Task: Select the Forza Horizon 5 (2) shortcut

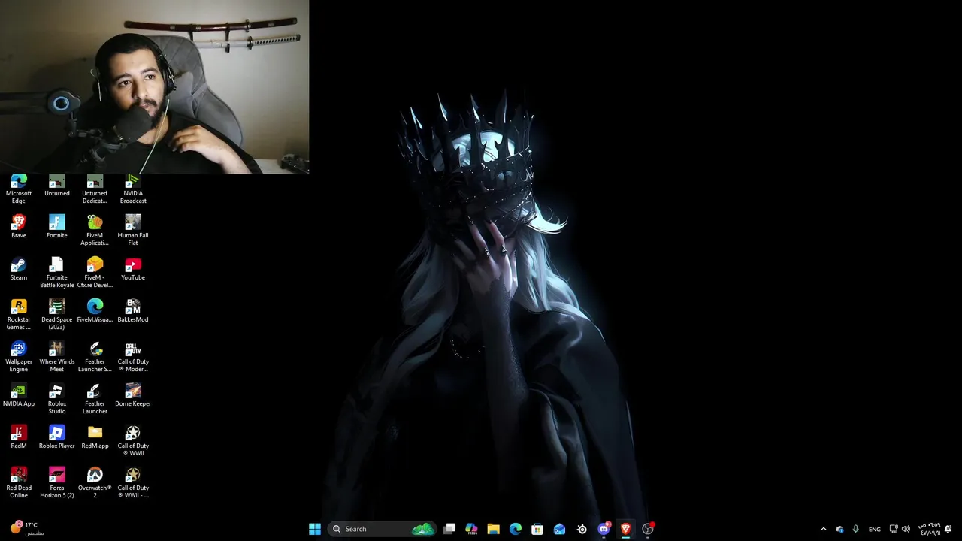Action: [57, 483]
